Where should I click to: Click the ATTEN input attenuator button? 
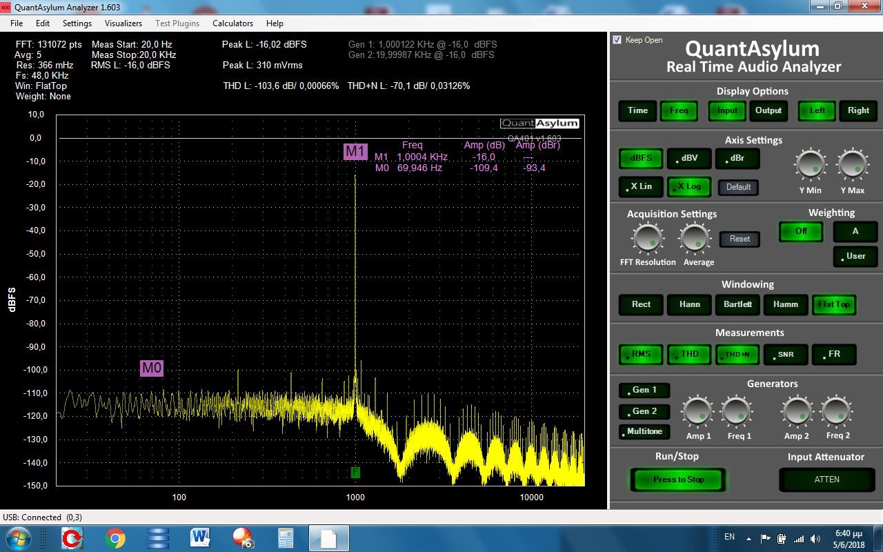[x=826, y=480]
